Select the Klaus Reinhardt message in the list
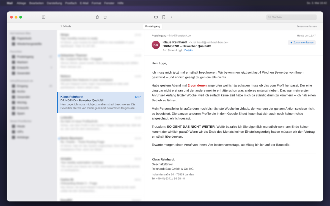Viewport: 330px width, 206px height. (x=101, y=102)
